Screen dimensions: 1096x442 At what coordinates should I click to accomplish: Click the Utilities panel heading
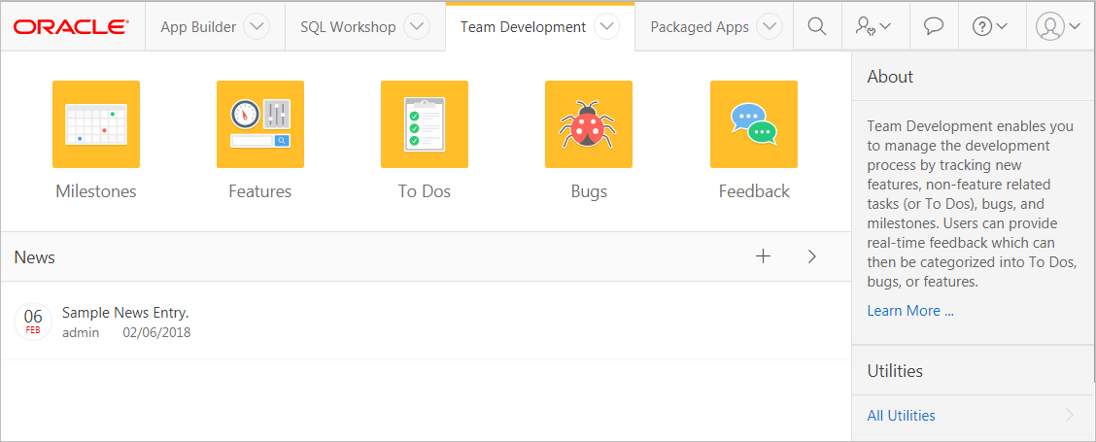click(895, 371)
